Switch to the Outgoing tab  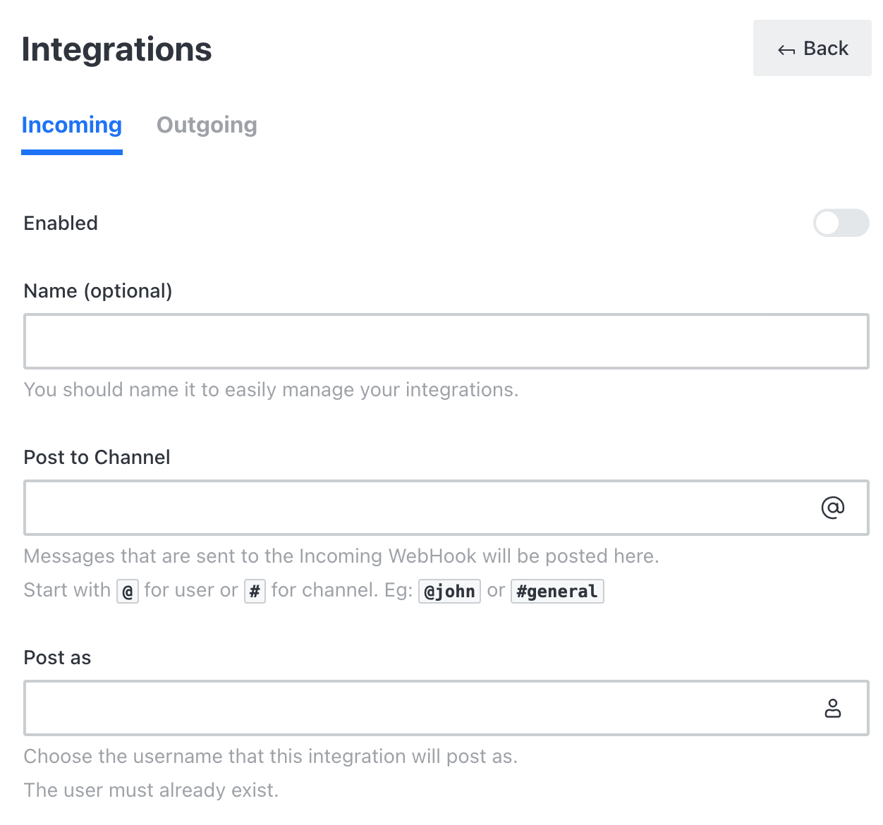(207, 126)
